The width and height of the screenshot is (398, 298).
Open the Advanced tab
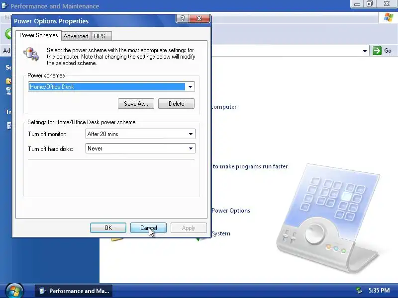click(76, 36)
